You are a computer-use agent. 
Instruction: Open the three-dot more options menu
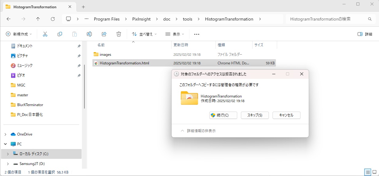197,34
